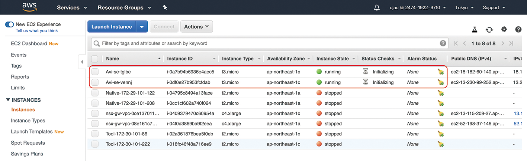This screenshot has width=527, height=161.
Task: Open the table settings gear
Action: coord(504,29)
